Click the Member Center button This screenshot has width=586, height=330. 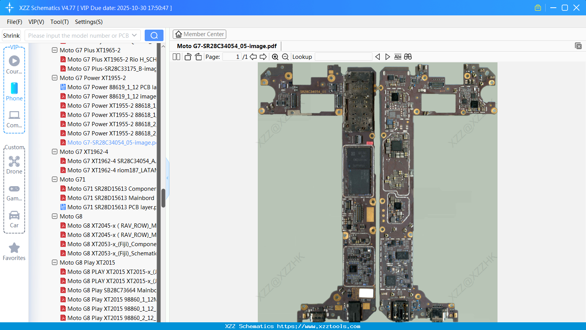(x=199, y=34)
